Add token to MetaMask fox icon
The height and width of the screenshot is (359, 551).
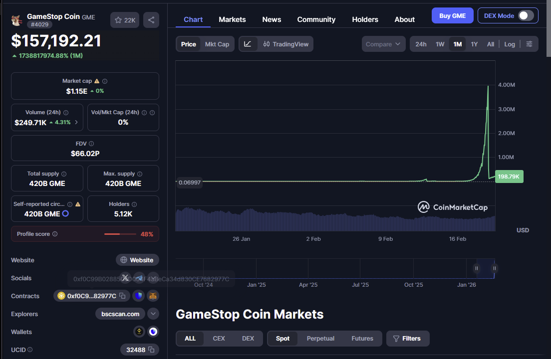(x=153, y=296)
